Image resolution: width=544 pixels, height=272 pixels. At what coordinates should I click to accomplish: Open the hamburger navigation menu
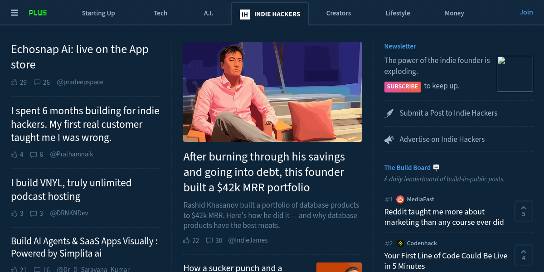[x=14, y=13]
